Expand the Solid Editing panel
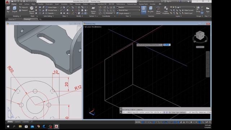This screenshot has width=231, height=130. [x=48, y=16]
